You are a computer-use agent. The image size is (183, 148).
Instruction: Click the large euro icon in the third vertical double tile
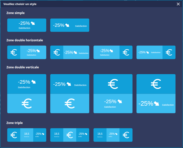click(x=113, y=84)
